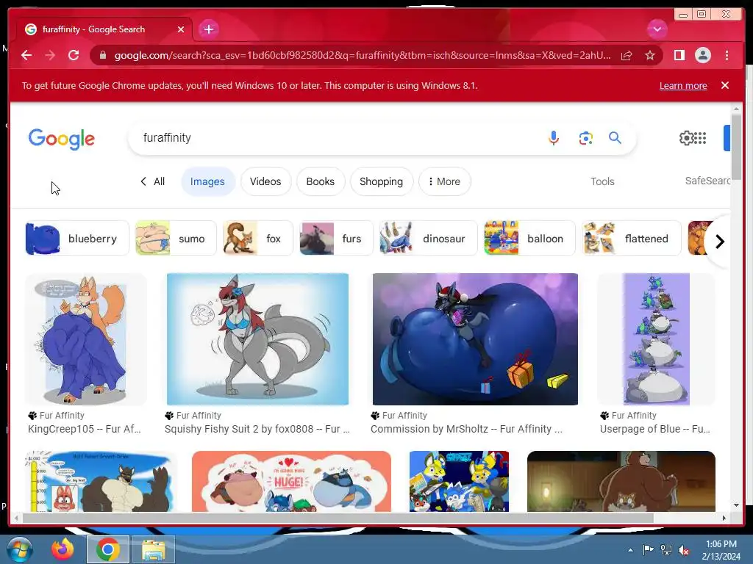Screen dimensions: 753x564
Task: Show more suggestion chips with right arrow
Action: pos(719,241)
